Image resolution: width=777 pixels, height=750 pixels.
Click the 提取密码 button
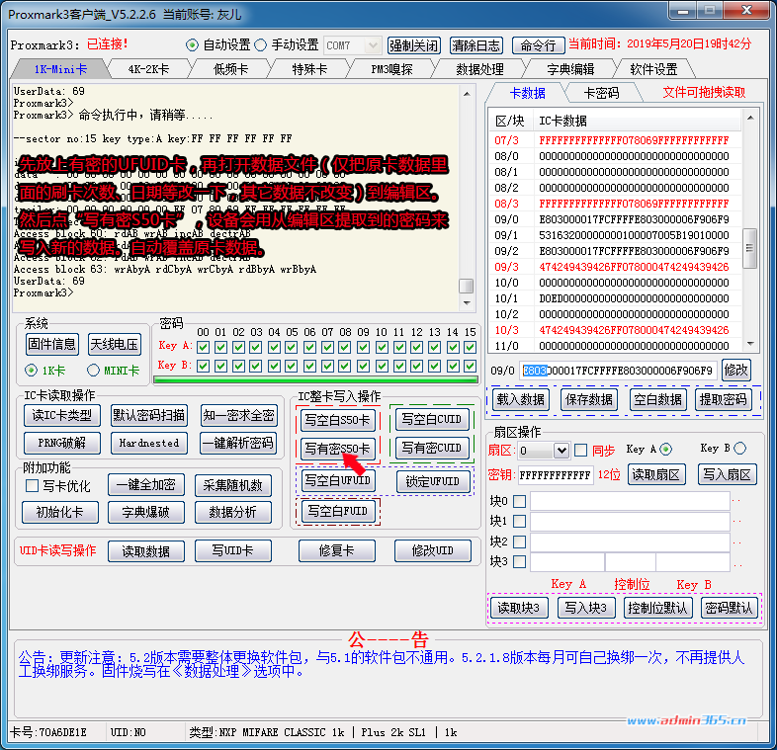(723, 399)
